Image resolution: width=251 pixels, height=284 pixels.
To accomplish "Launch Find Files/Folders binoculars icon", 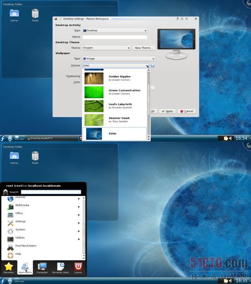I will (10, 247).
